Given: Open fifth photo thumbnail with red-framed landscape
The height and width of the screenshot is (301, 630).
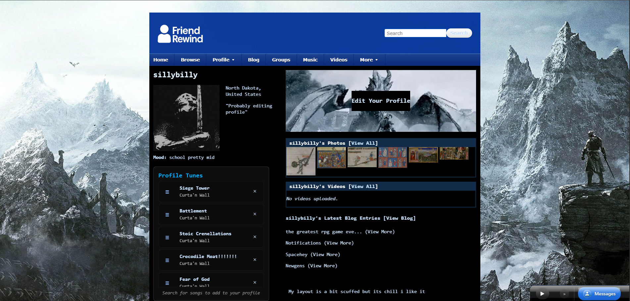Looking at the screenshot, I should [423, 155].
